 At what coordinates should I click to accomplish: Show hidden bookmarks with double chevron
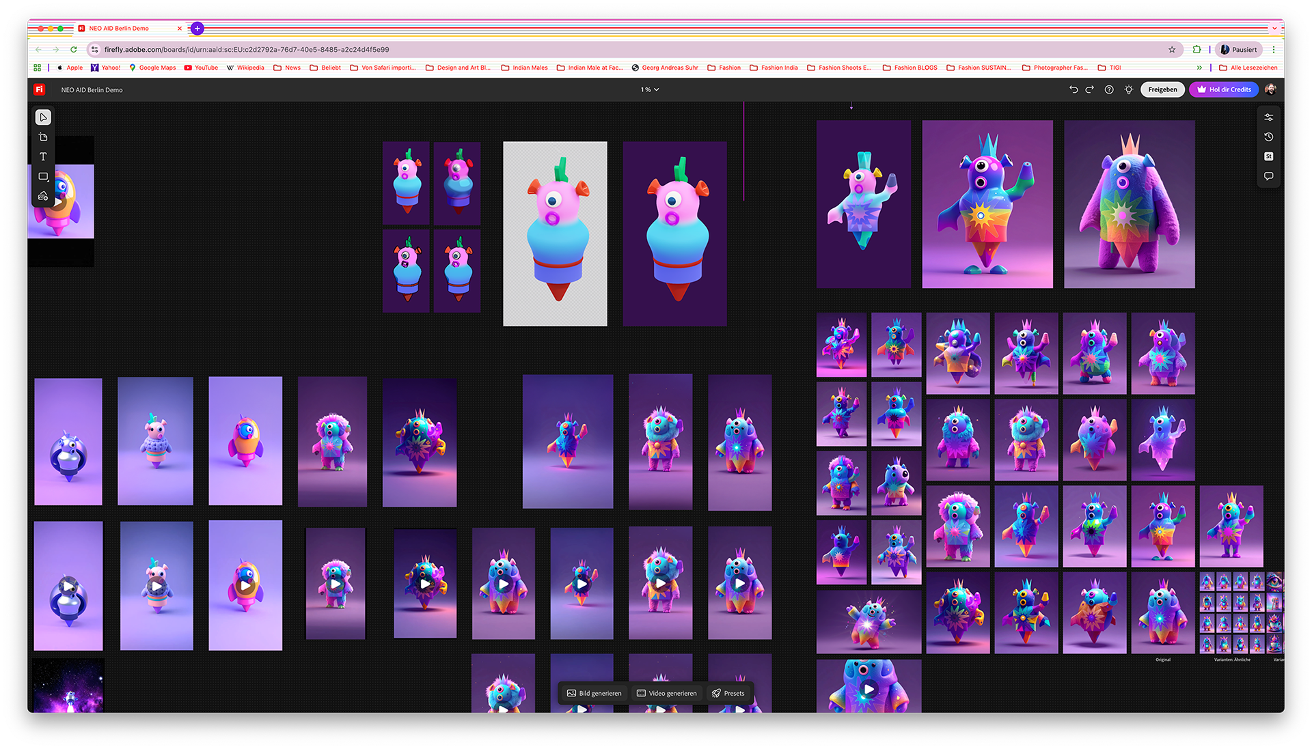(1199, 68)
